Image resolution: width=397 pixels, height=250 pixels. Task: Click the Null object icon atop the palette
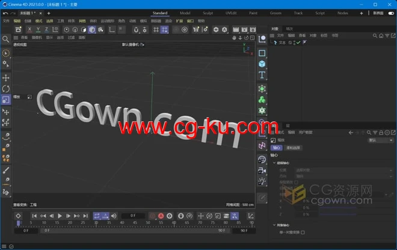coord(262,39)
